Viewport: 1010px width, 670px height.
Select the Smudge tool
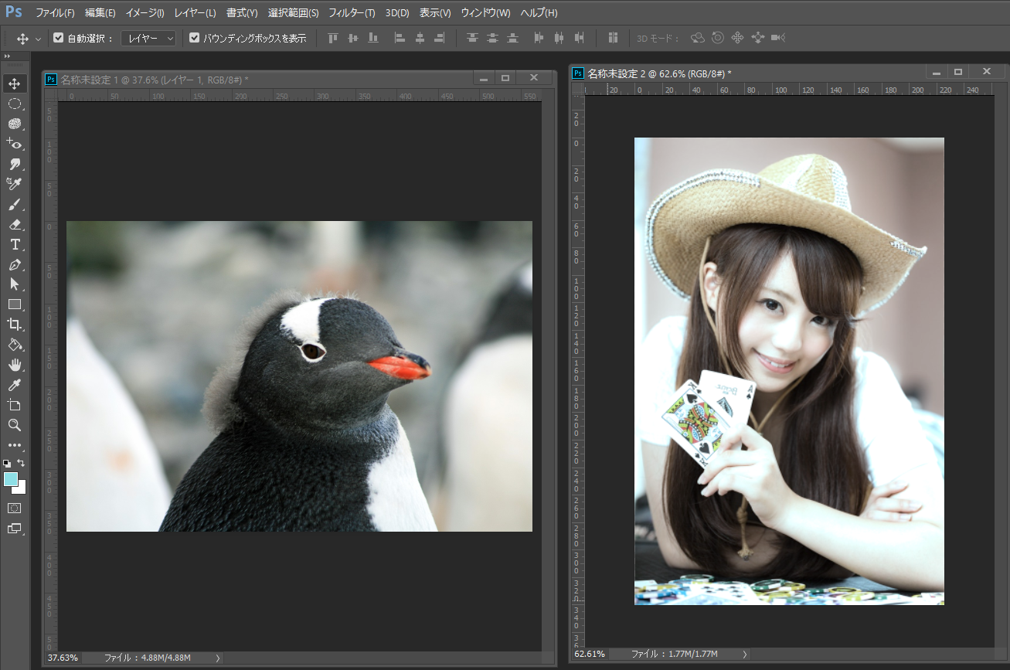[x=15, y=164]
